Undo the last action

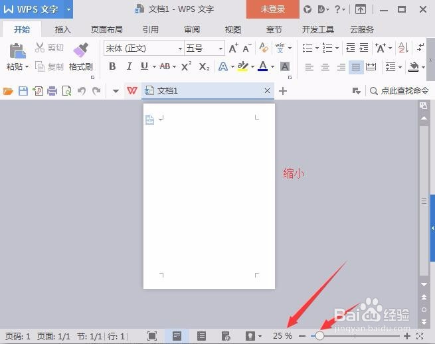(82, 91)
